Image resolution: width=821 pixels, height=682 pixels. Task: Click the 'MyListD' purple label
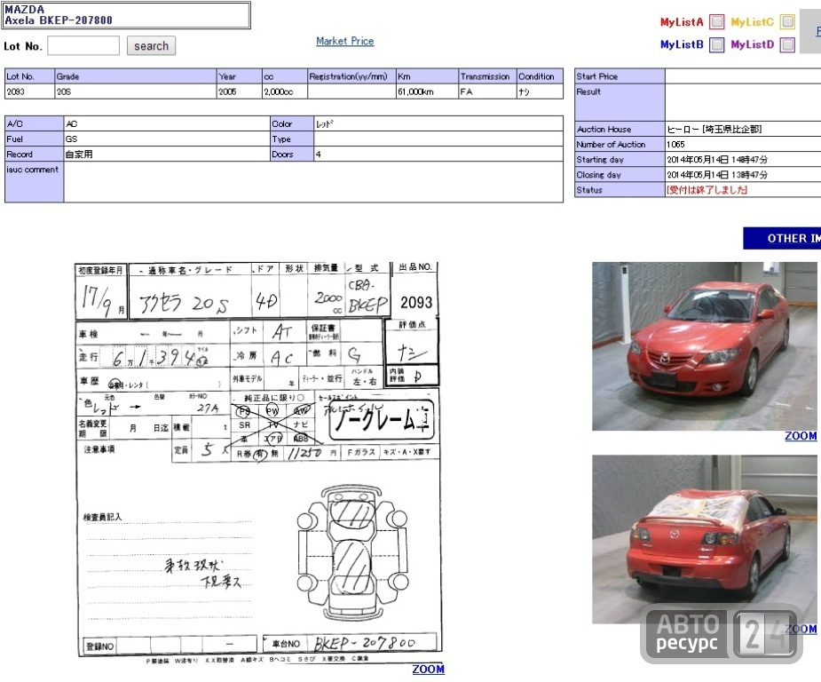pos(753,44)
